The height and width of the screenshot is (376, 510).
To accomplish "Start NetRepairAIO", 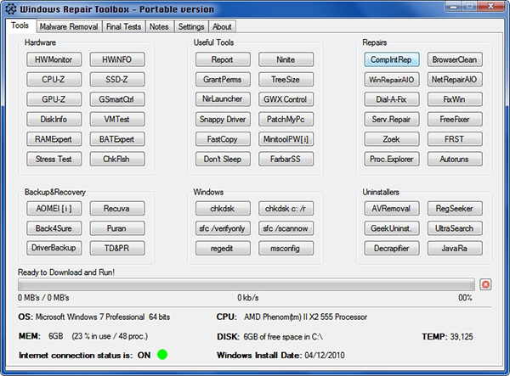I will (x=455, y=80).
